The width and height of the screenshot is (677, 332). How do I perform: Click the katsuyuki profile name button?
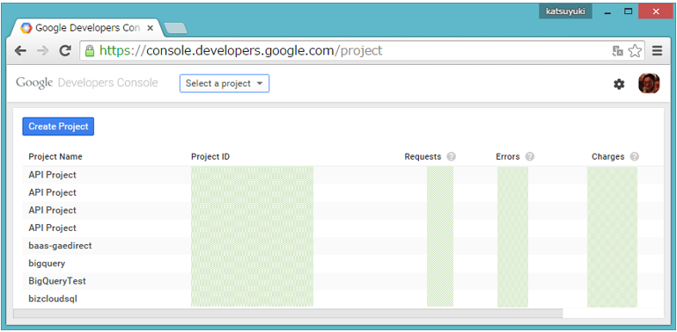(x=565, y=11)
